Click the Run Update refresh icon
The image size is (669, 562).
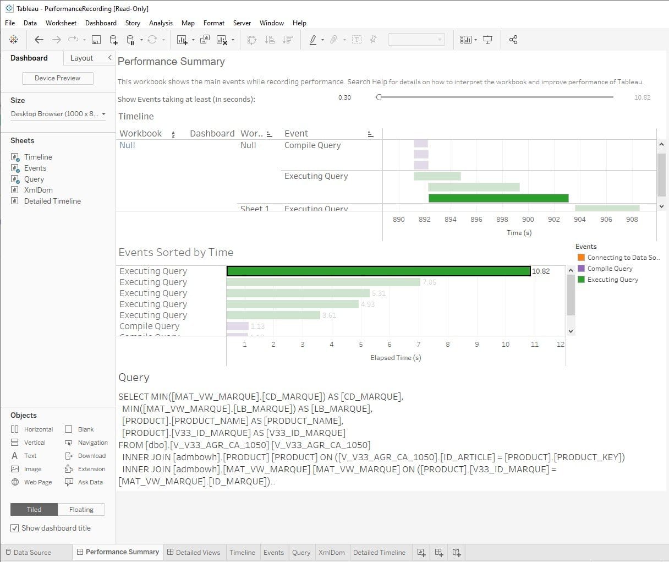coord(152,40)
